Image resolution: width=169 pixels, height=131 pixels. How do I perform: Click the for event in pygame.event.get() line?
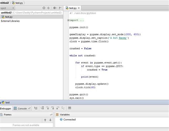coord(98,62)
